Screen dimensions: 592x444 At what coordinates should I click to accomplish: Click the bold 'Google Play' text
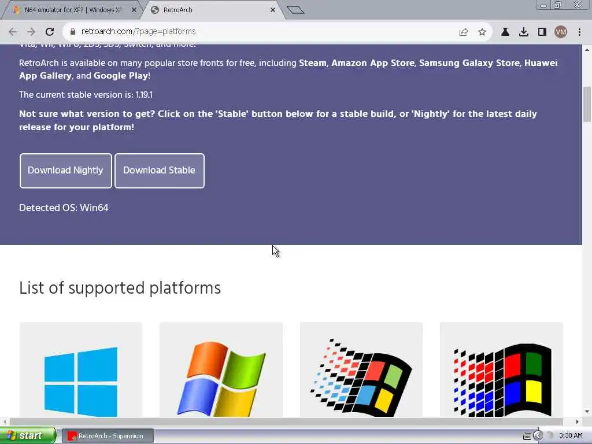click(121, 76)
